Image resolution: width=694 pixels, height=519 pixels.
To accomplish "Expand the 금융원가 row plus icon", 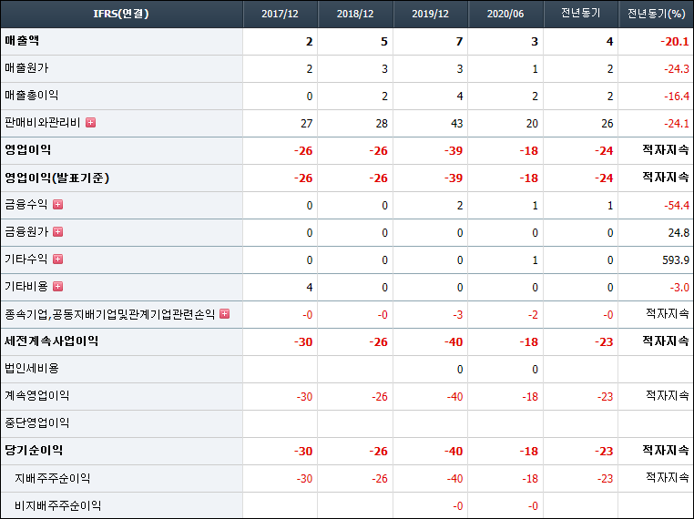I will [x=58, y=232].
